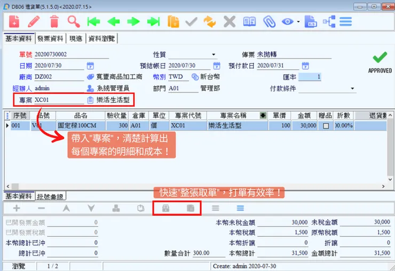
Task: Click the 倉庫 column header
Action: (139, 116)
